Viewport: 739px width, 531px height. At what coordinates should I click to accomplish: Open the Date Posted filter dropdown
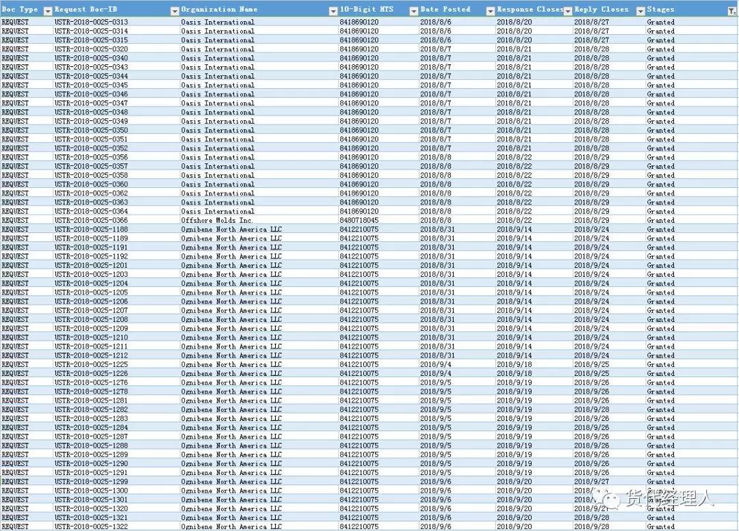pos(490,12)
